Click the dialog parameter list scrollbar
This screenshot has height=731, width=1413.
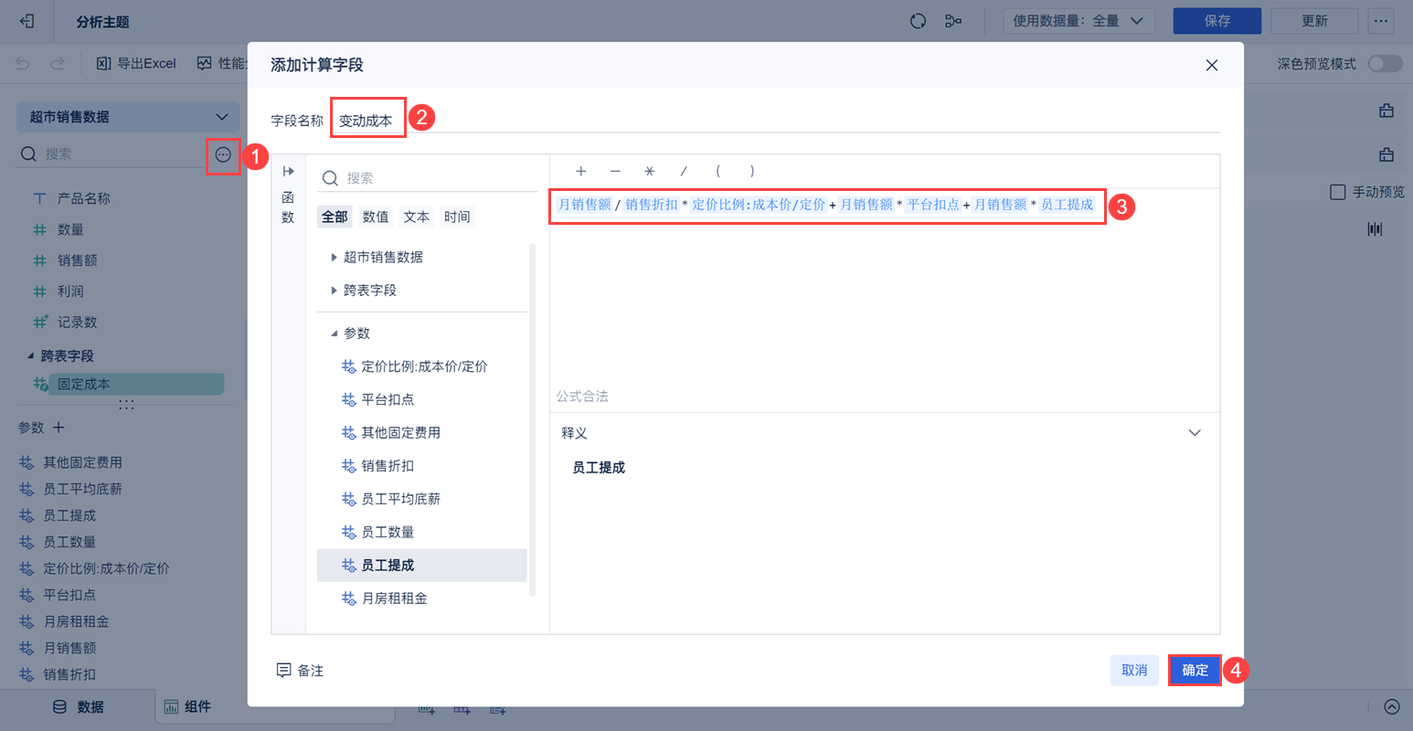(x=533, y=420)
